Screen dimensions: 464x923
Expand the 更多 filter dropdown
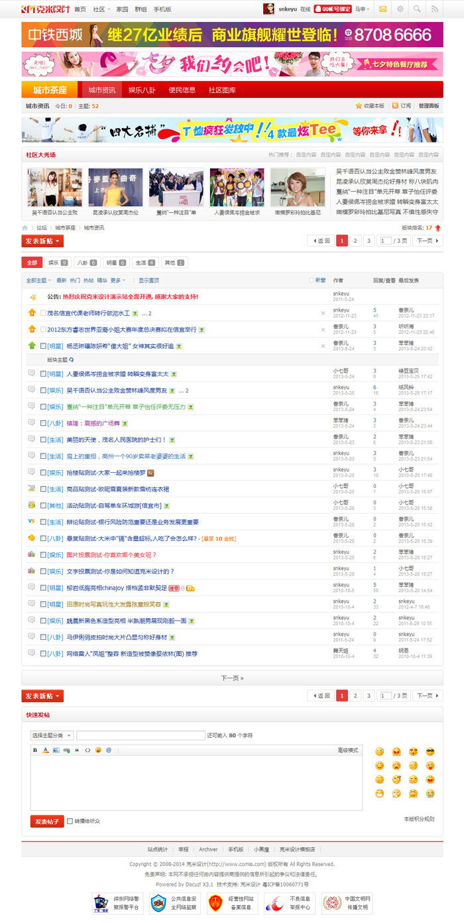[117, 280]
